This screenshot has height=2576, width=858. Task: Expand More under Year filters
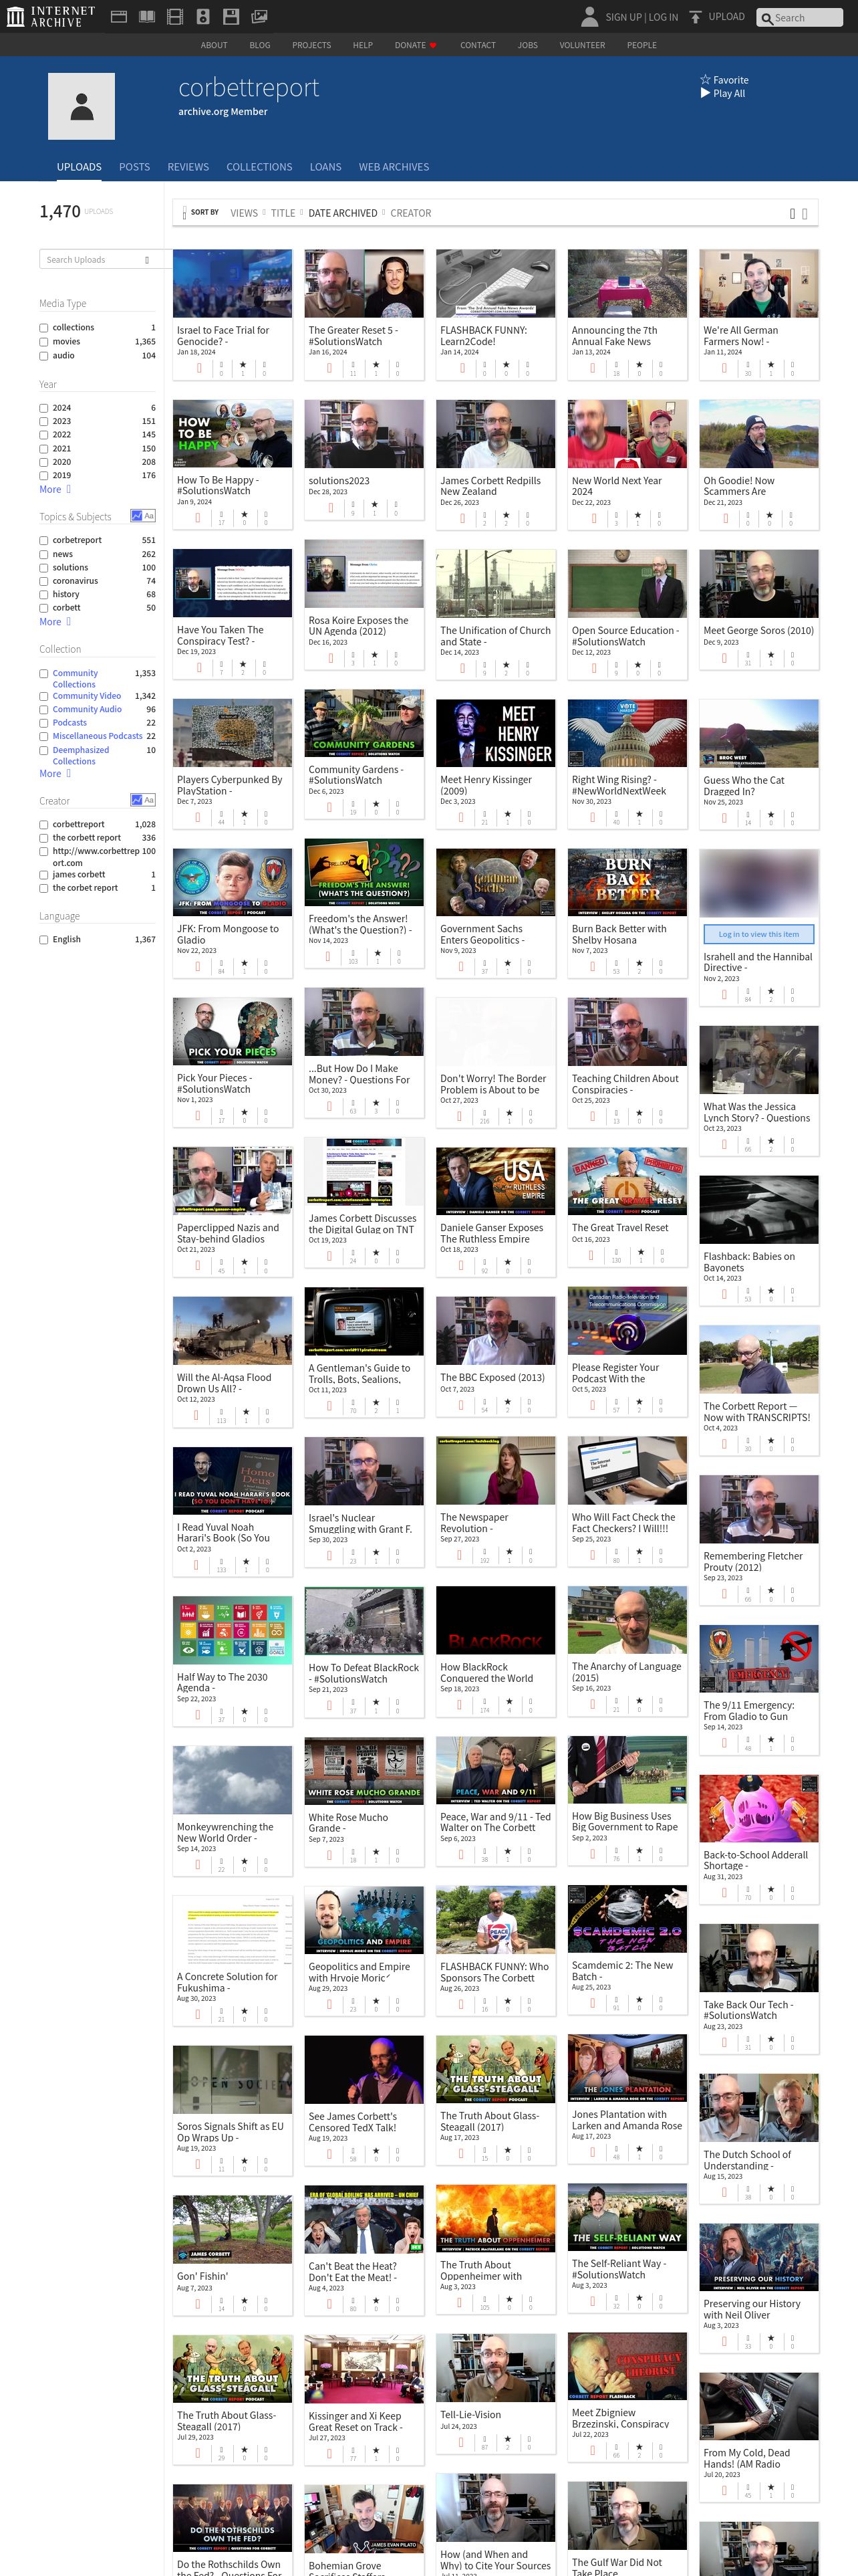point(55,489)
